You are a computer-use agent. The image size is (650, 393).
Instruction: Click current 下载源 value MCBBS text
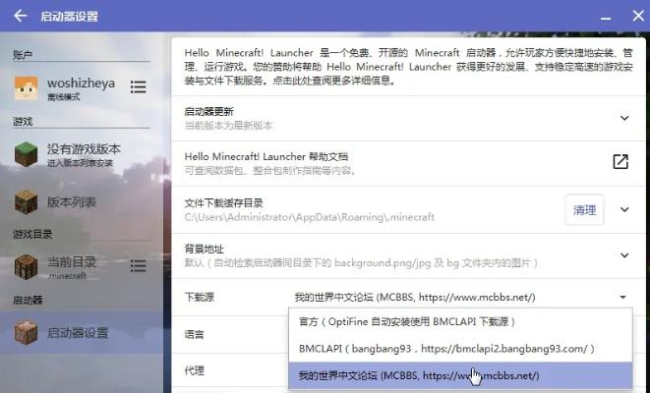[x=415, y=298]
